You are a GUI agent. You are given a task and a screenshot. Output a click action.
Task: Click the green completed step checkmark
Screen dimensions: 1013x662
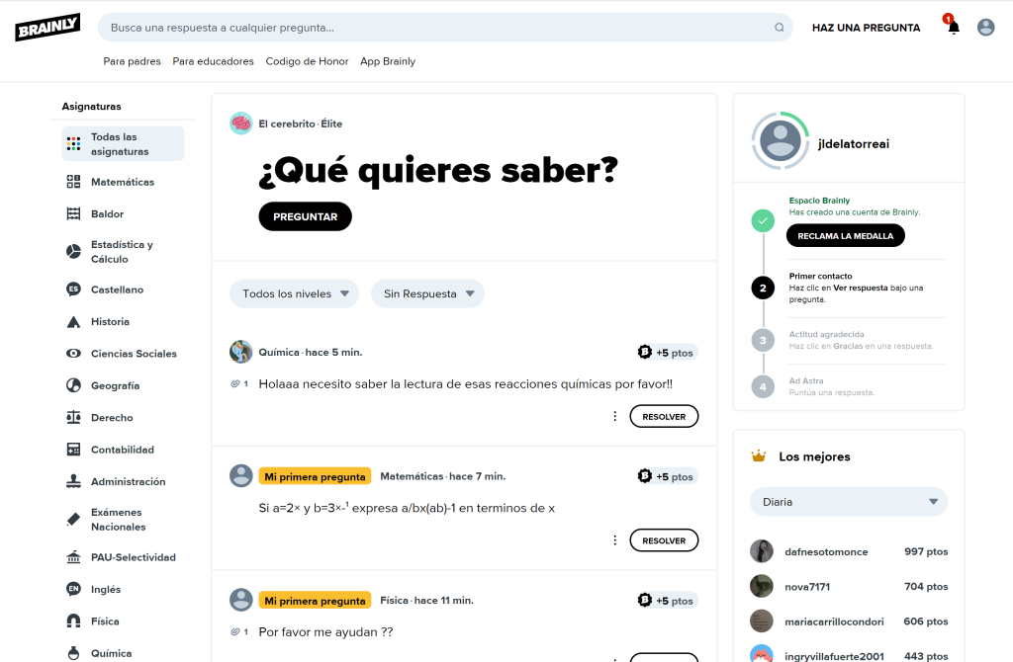pos(762,221)
